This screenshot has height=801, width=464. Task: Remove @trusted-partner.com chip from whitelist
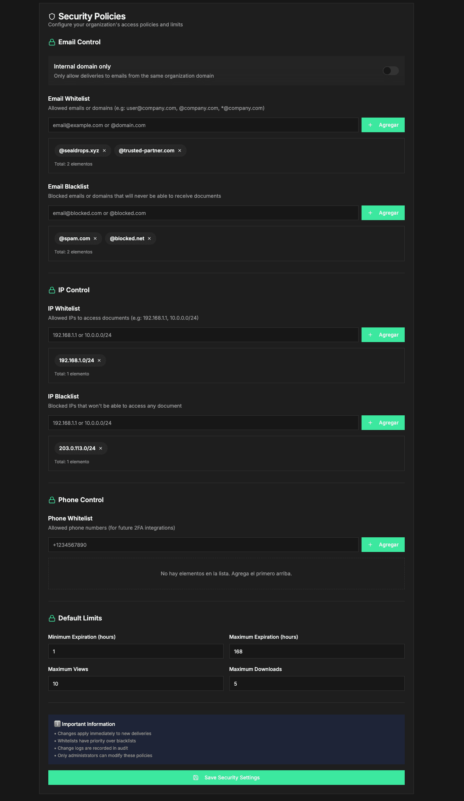[x=180, y=151]
